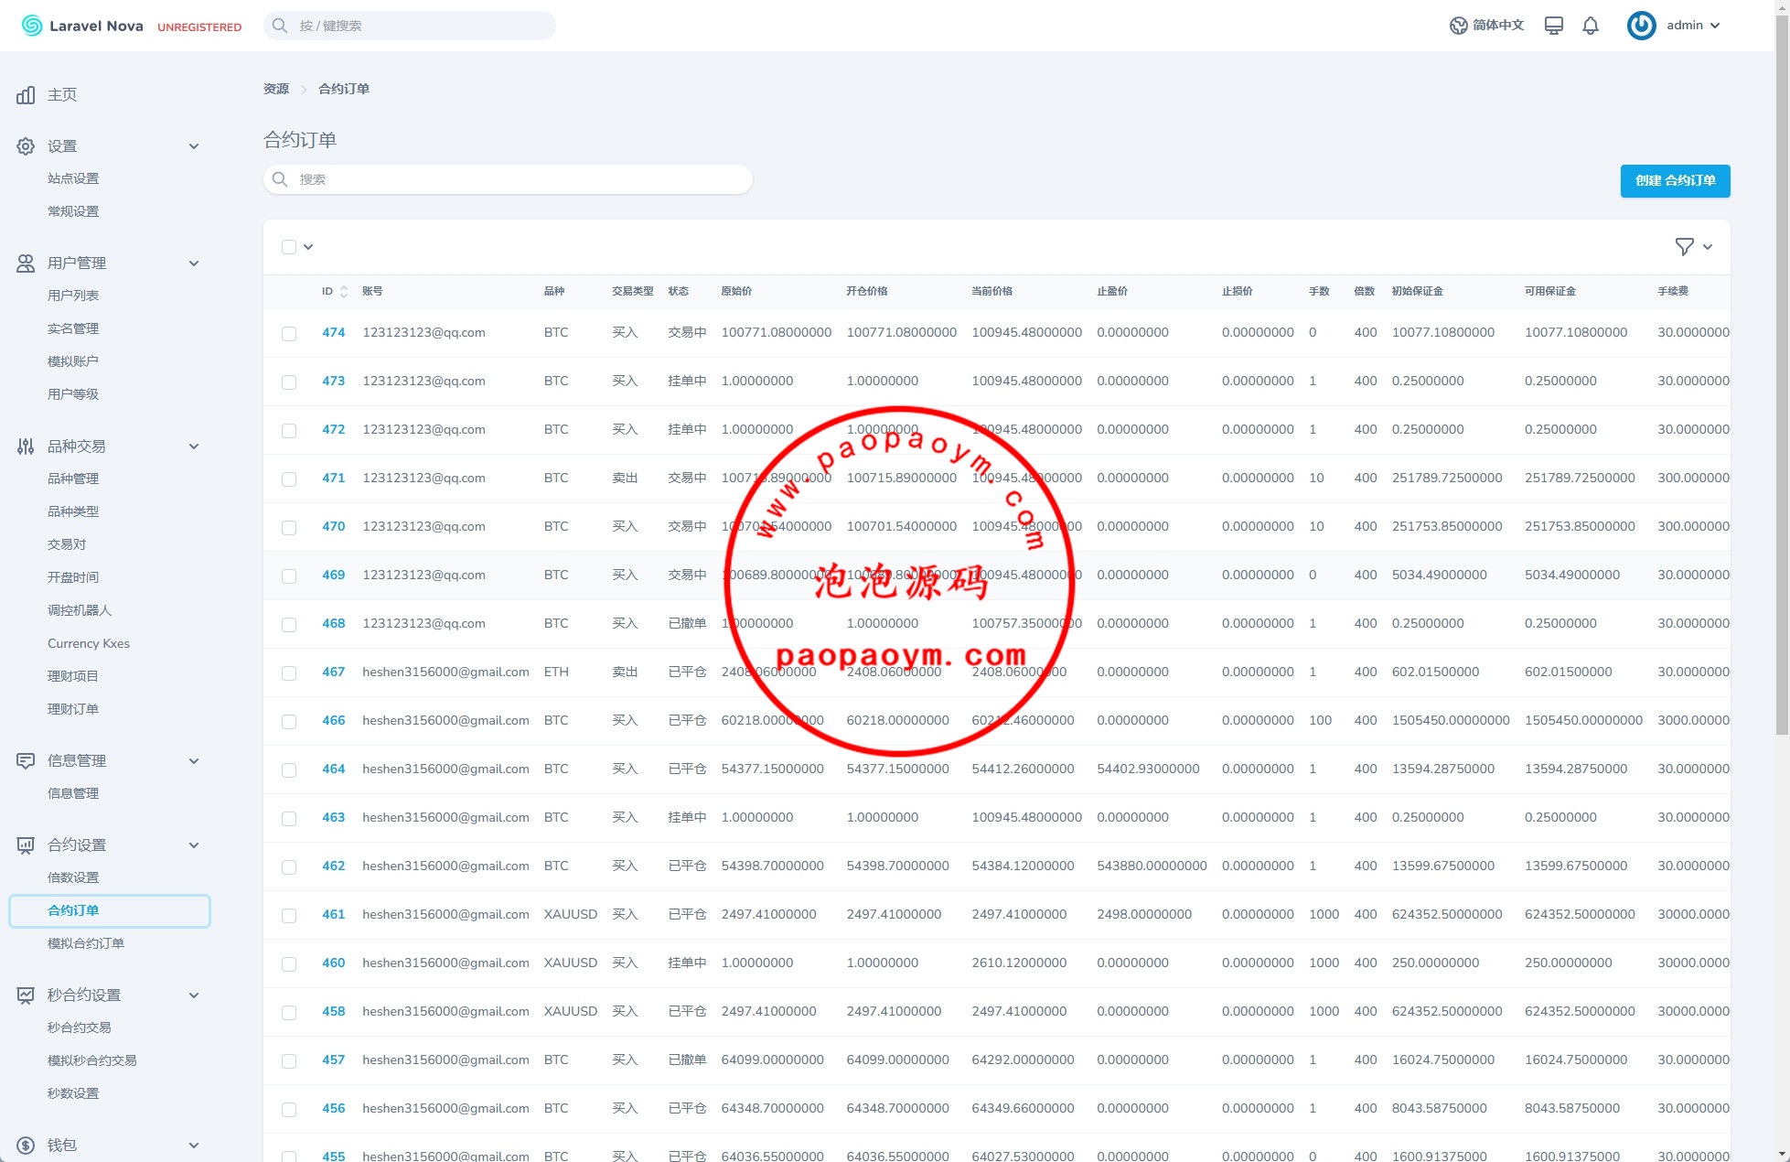Select the checkbox for order 474
This screenshot has height=1162, width=1790.
(x=289, y=334)
